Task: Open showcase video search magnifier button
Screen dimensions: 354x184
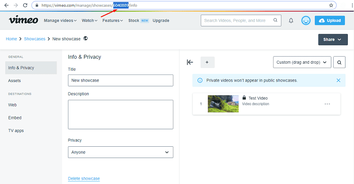Action: tap(339, 62)
